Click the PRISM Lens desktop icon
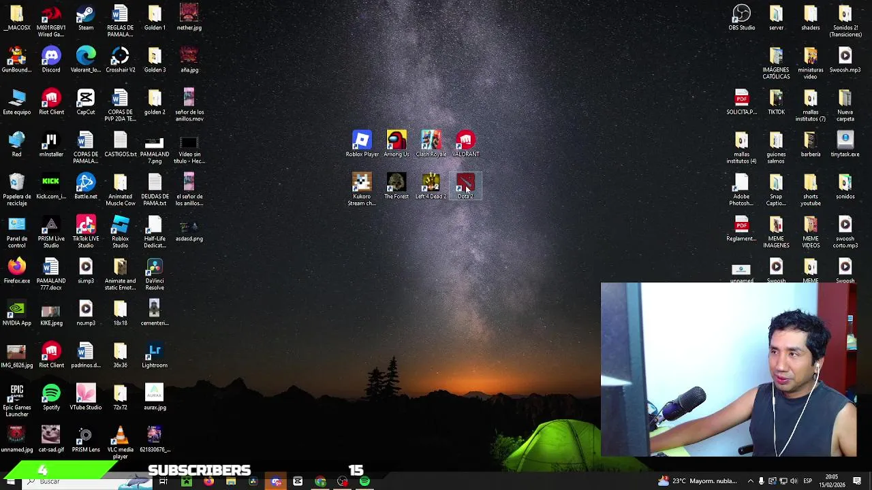 pos(86,440)
